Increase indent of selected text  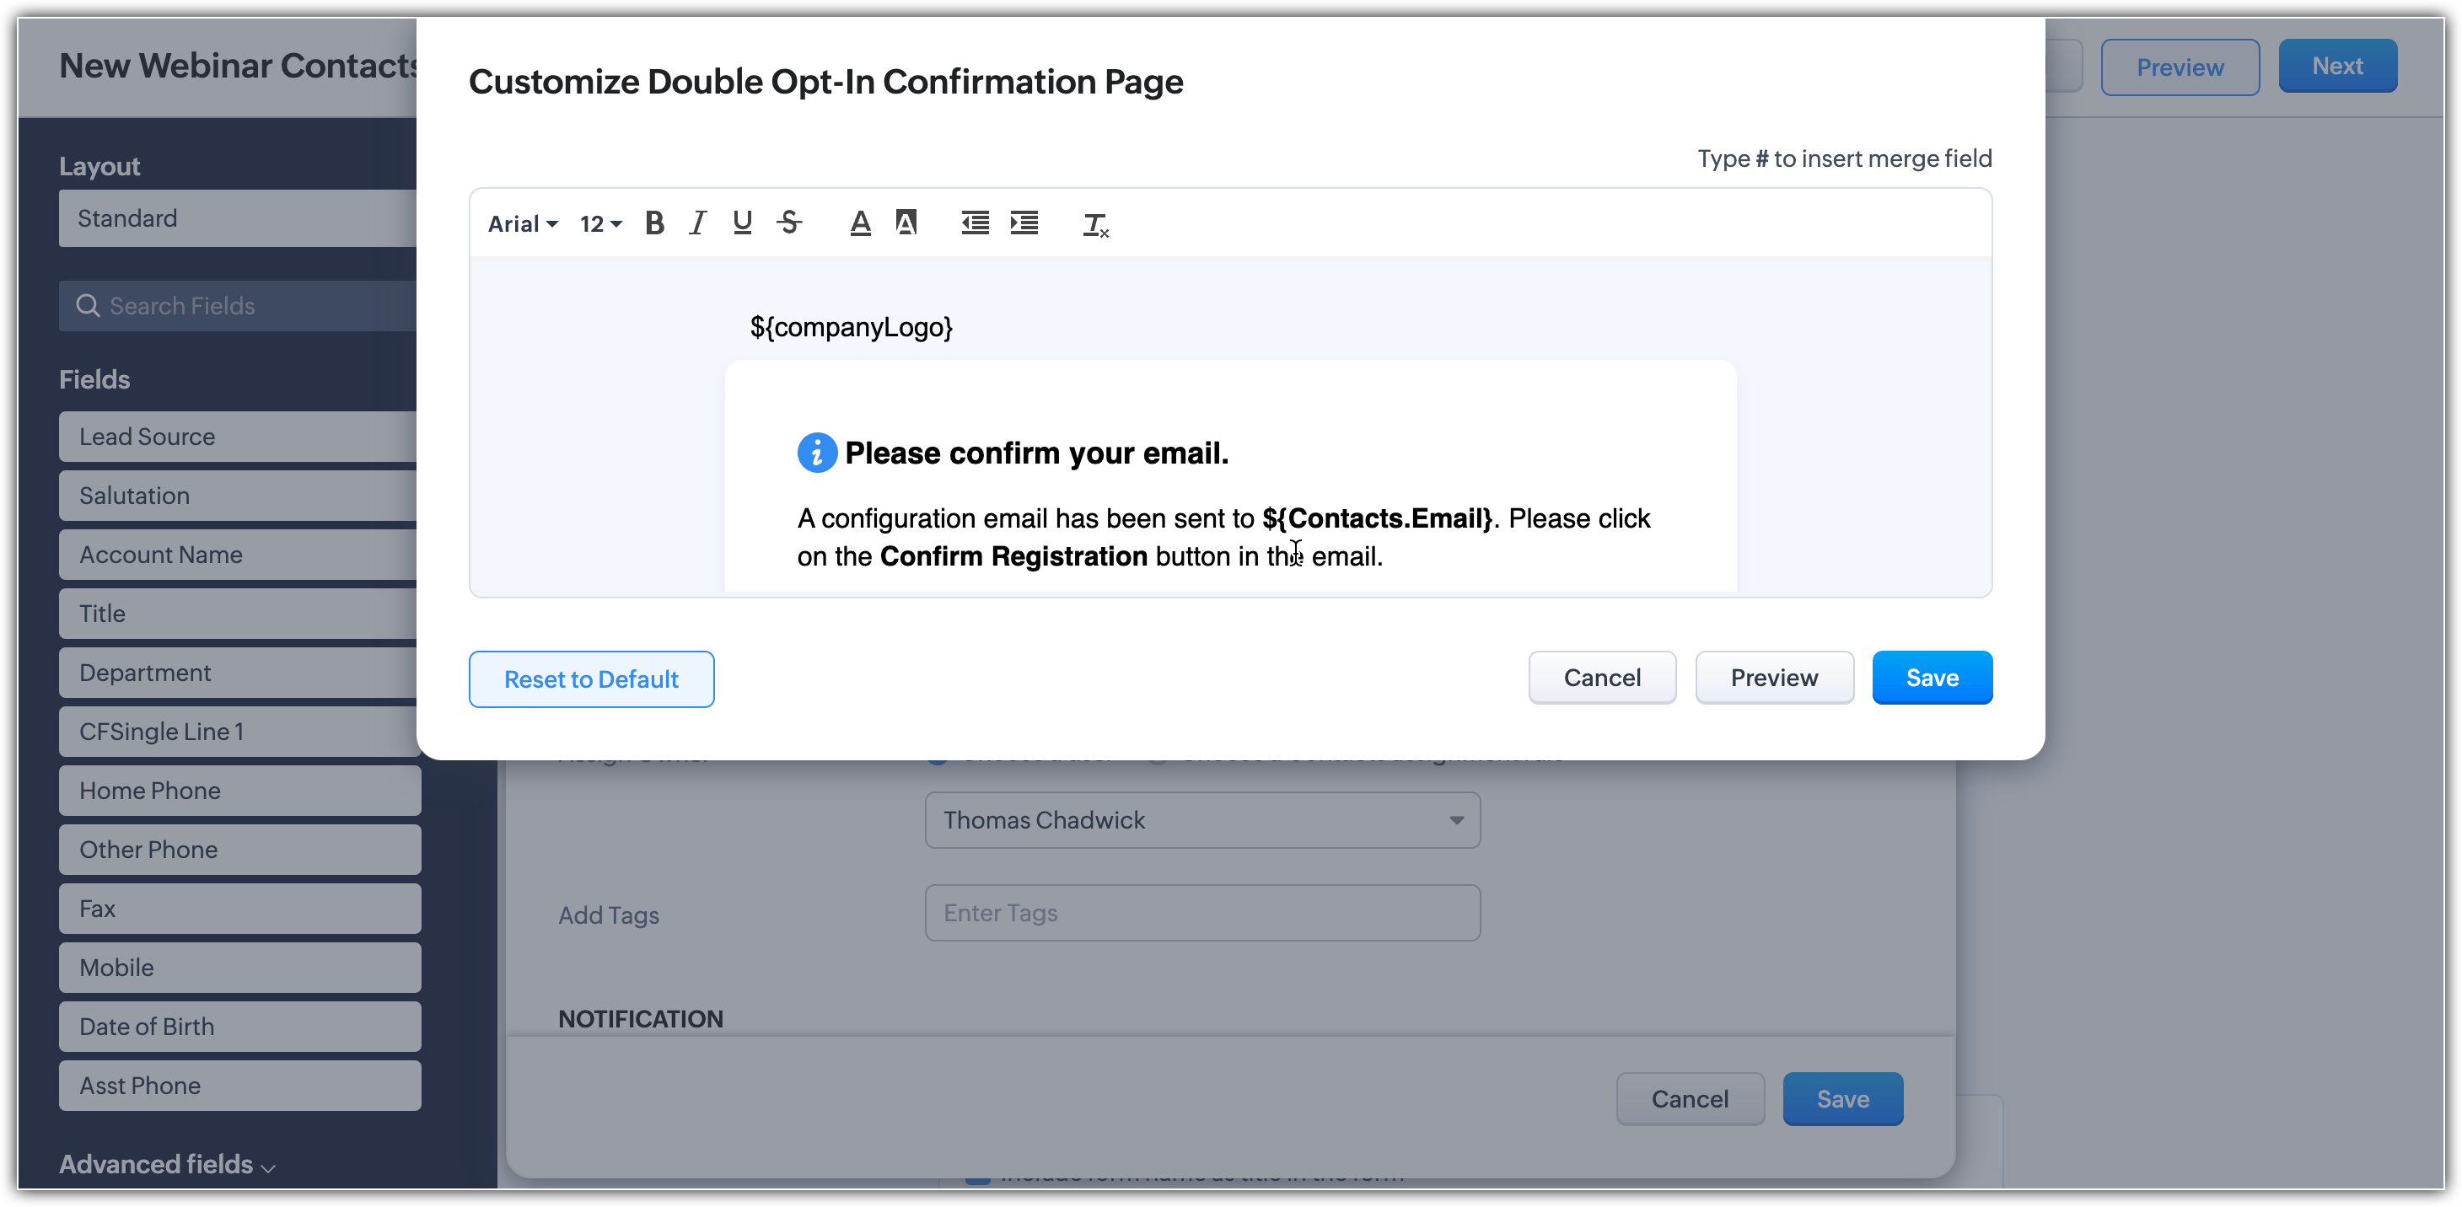pyautogui.click(x=1024, y=223)
